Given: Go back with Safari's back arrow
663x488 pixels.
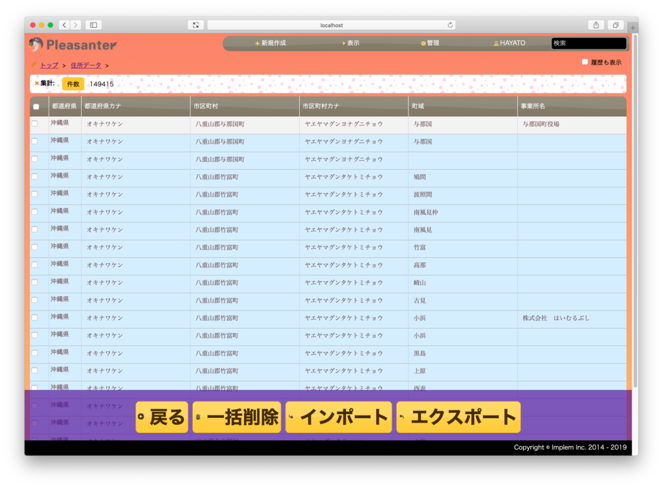Looking at the screenshot, I should click(64, 25).
